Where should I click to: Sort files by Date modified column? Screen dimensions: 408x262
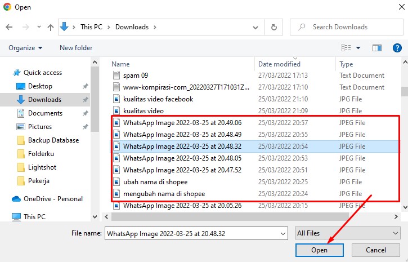click(x=279, y=64)
